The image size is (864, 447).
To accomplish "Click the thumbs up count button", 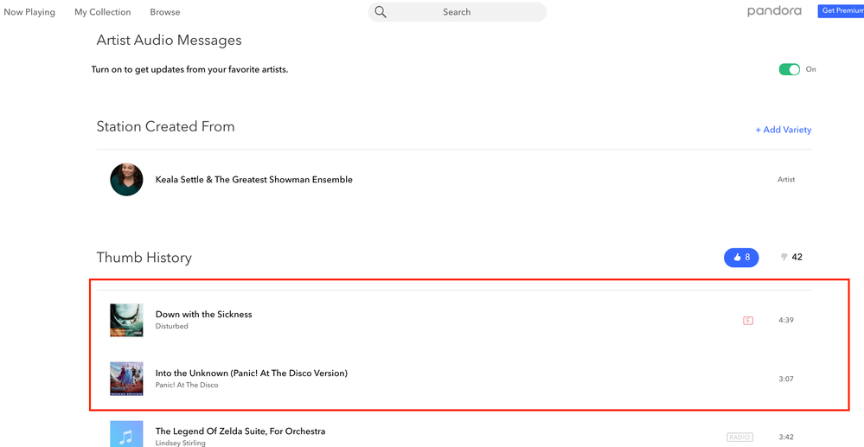I will pyautogui.click(x=741, y=257).
